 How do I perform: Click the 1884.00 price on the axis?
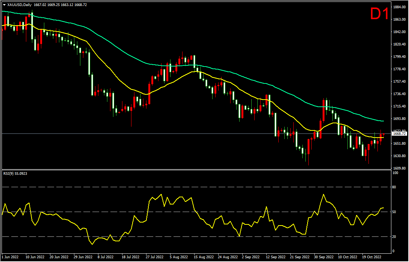point(398,7)
